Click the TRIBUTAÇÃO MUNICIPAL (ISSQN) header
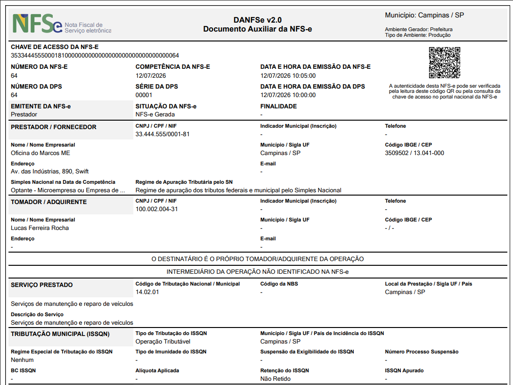Viewport: 513px width, 385px height. coord(60,334)
